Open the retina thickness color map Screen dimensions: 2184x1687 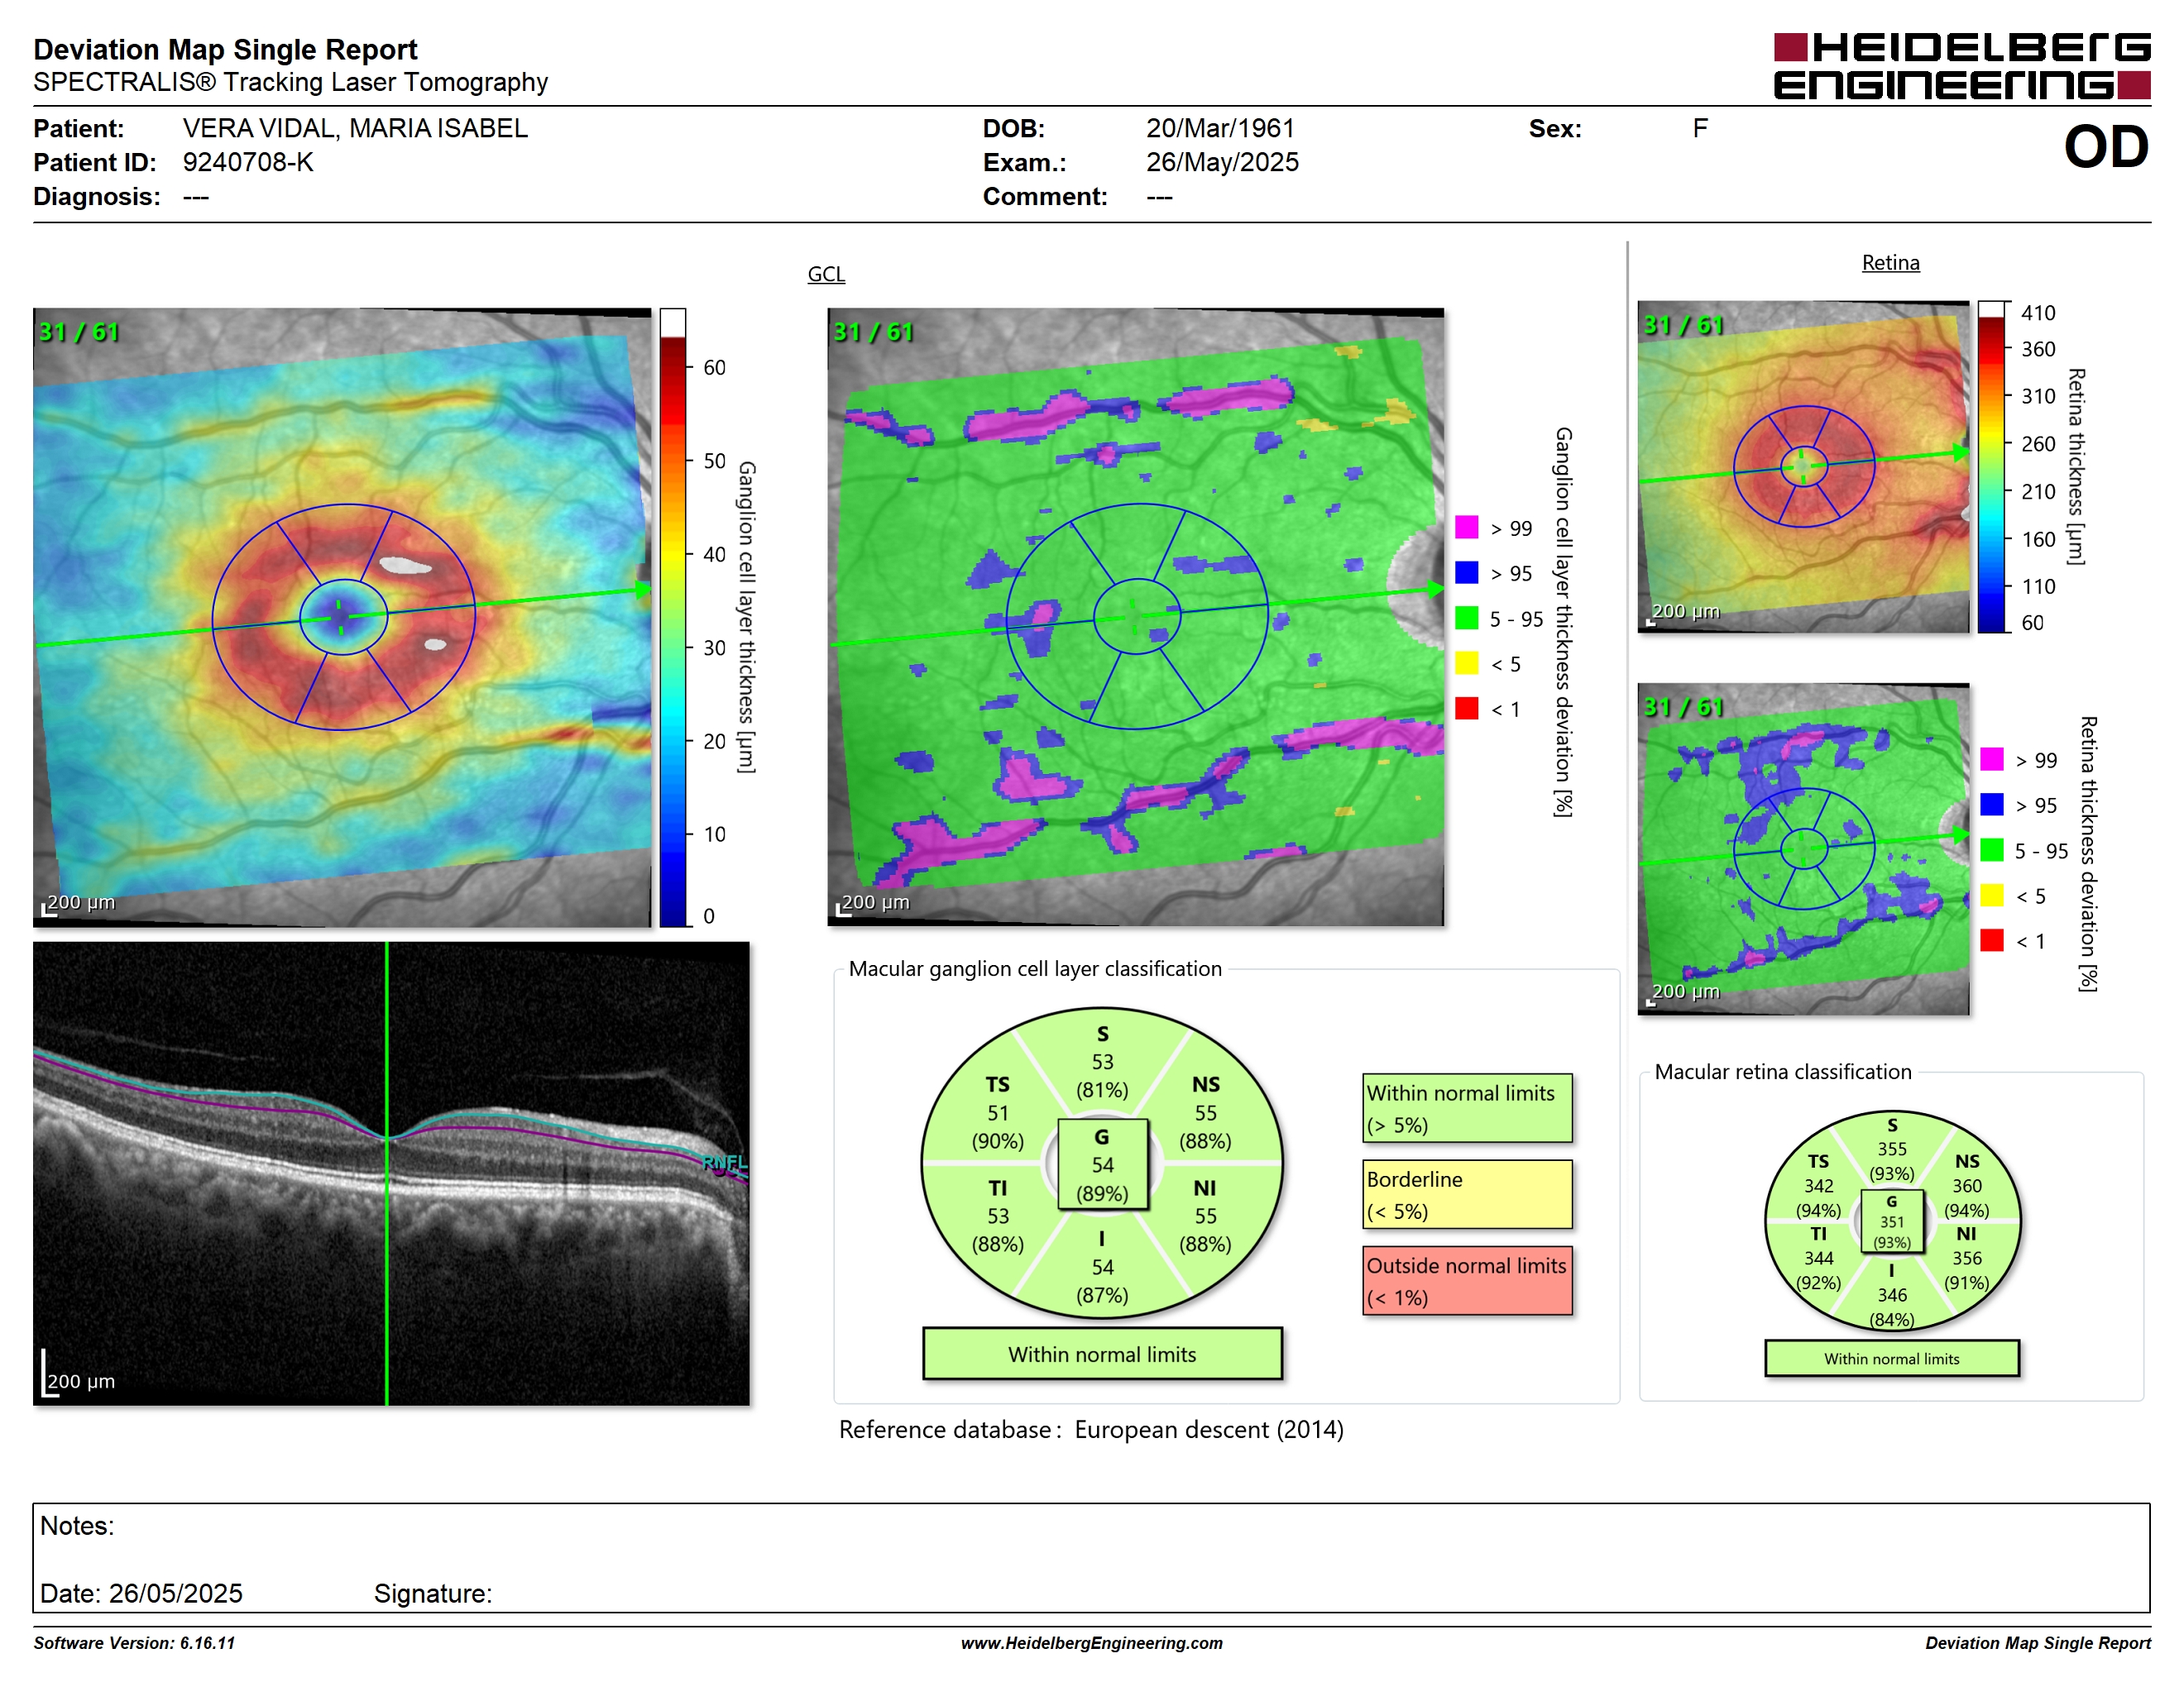pos(1803,466)
